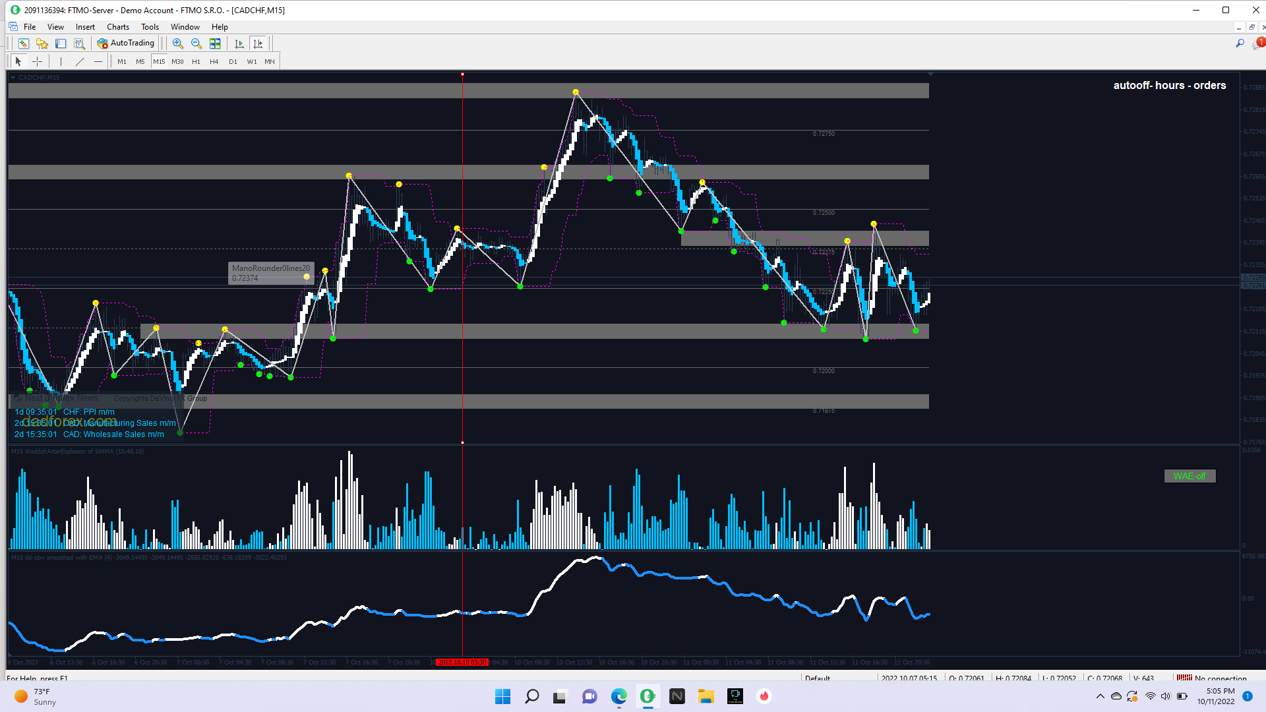Screen dimensions: 1266x712
Task: Open the Charts menu
Action: coord(117,27)
